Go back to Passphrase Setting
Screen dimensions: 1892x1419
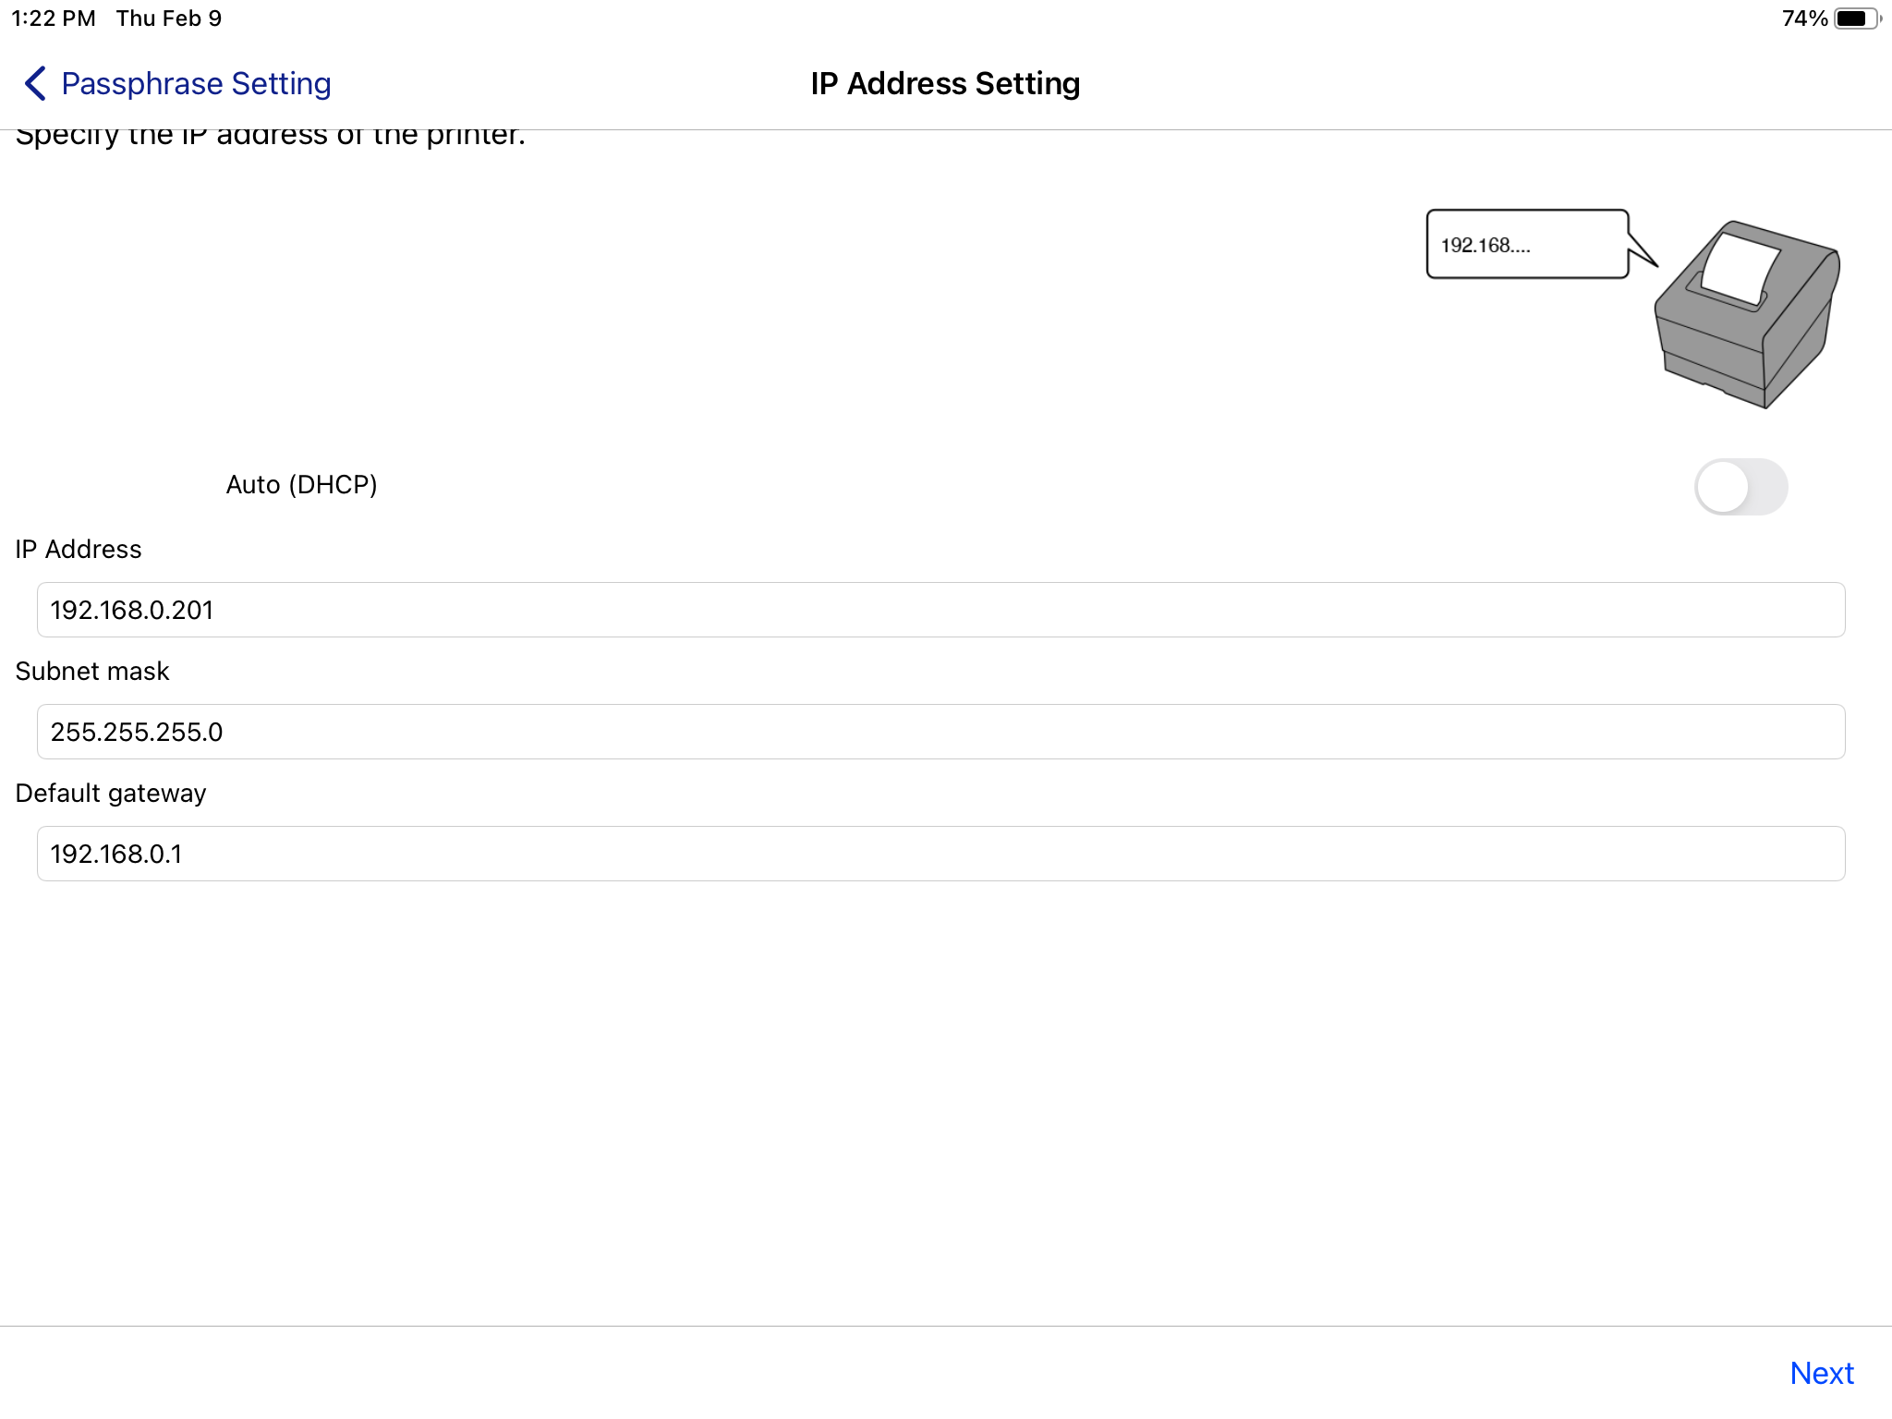[196, 83]
